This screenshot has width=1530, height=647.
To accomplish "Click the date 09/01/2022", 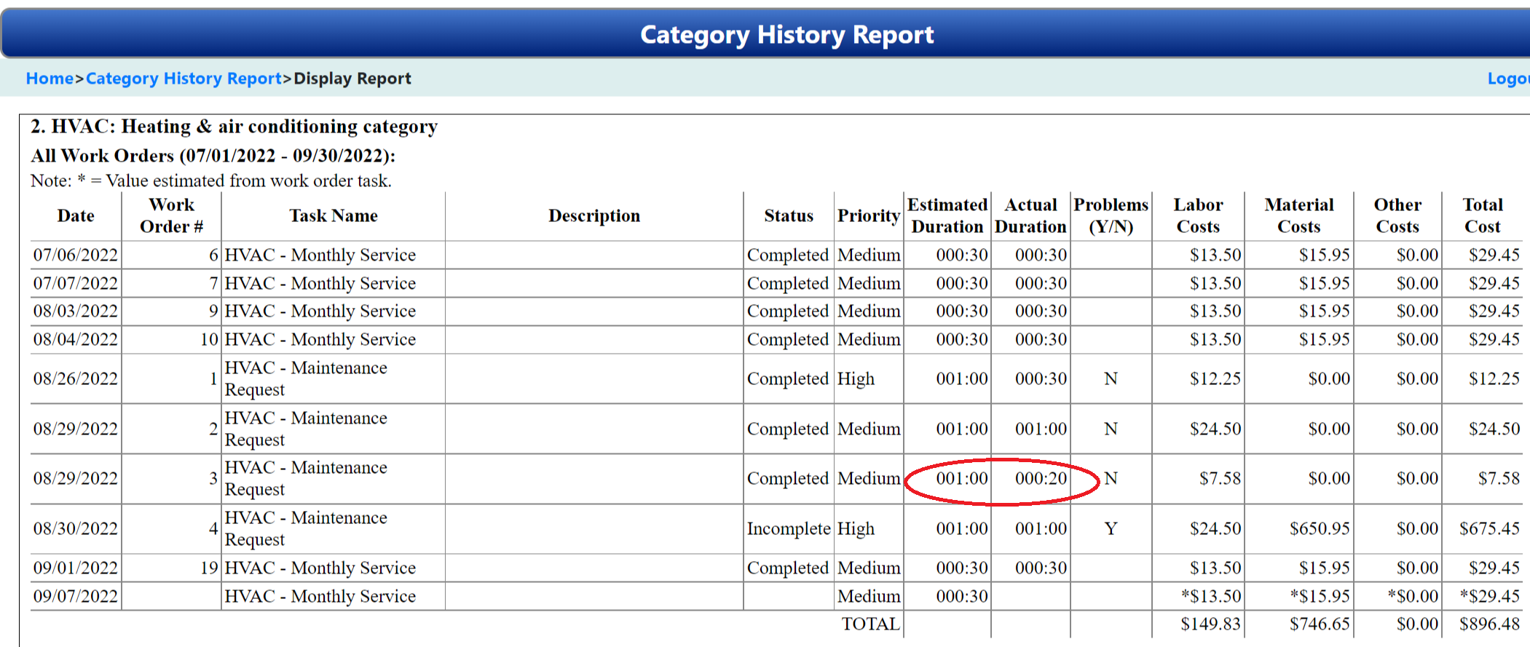I will [76, 568].
